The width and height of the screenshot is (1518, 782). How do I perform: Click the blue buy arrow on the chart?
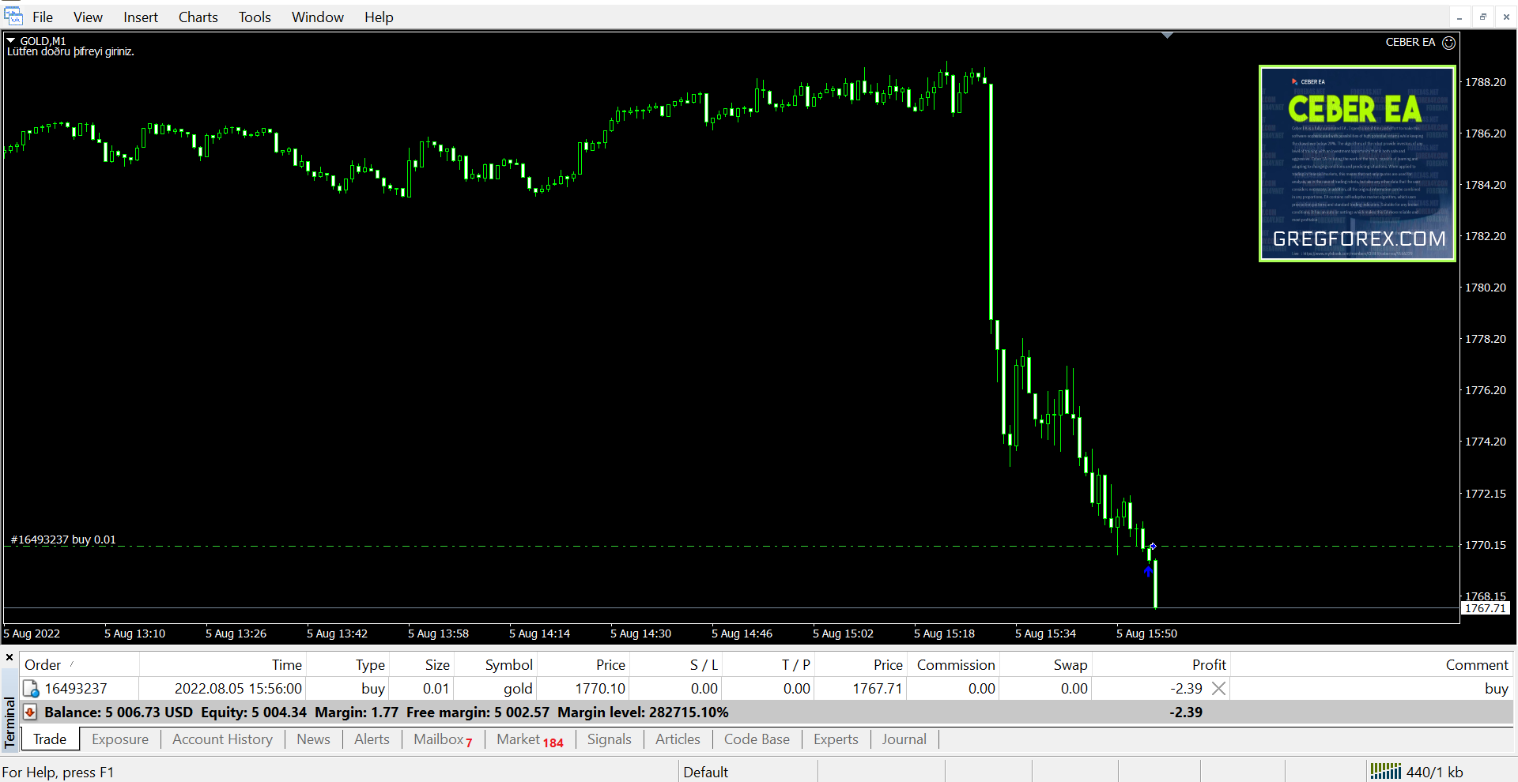1148,570
